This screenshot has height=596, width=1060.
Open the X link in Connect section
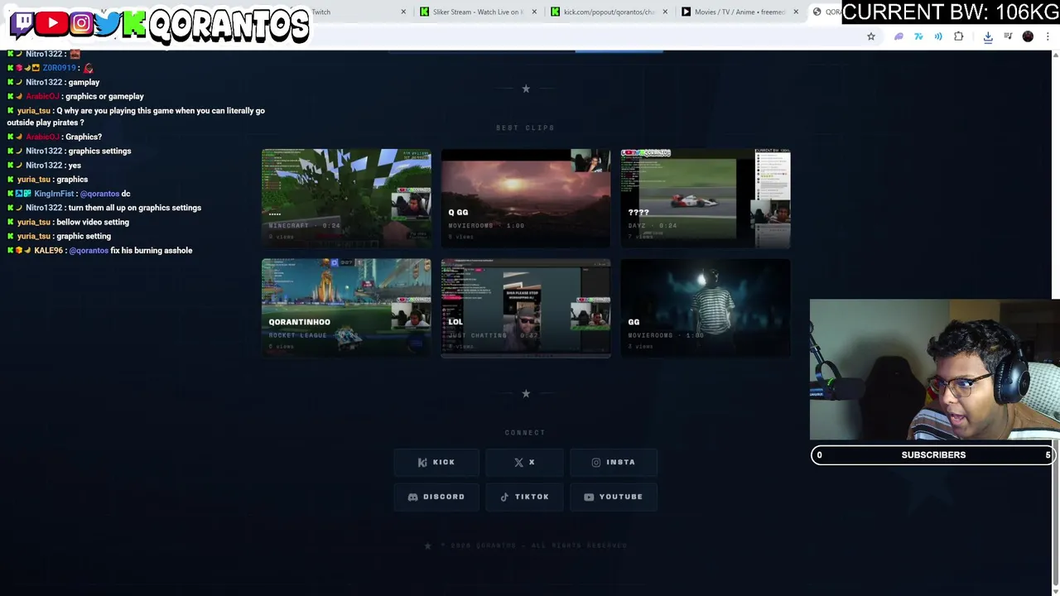coord(525,462)
